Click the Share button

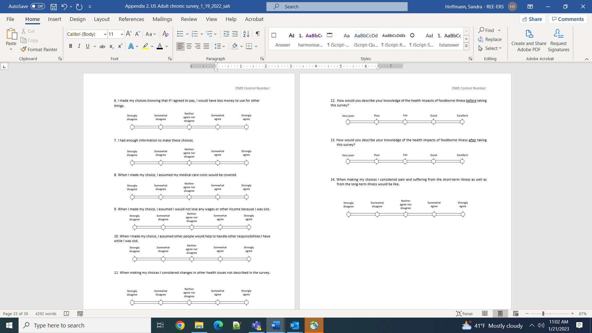click(532, 19)
